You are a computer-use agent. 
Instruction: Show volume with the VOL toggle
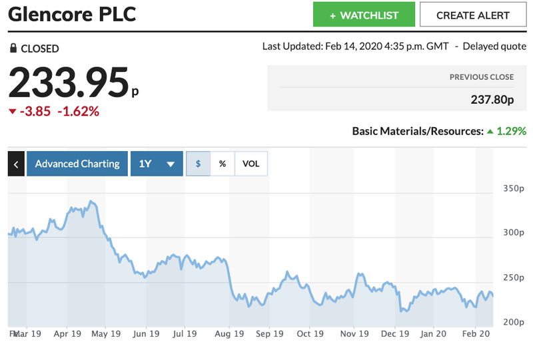click(x=251, y=164)
